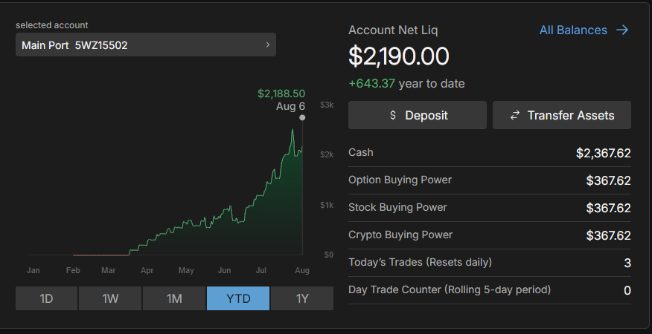
Task: Select the 1M chart range
Action: click(x=174, y=298)
